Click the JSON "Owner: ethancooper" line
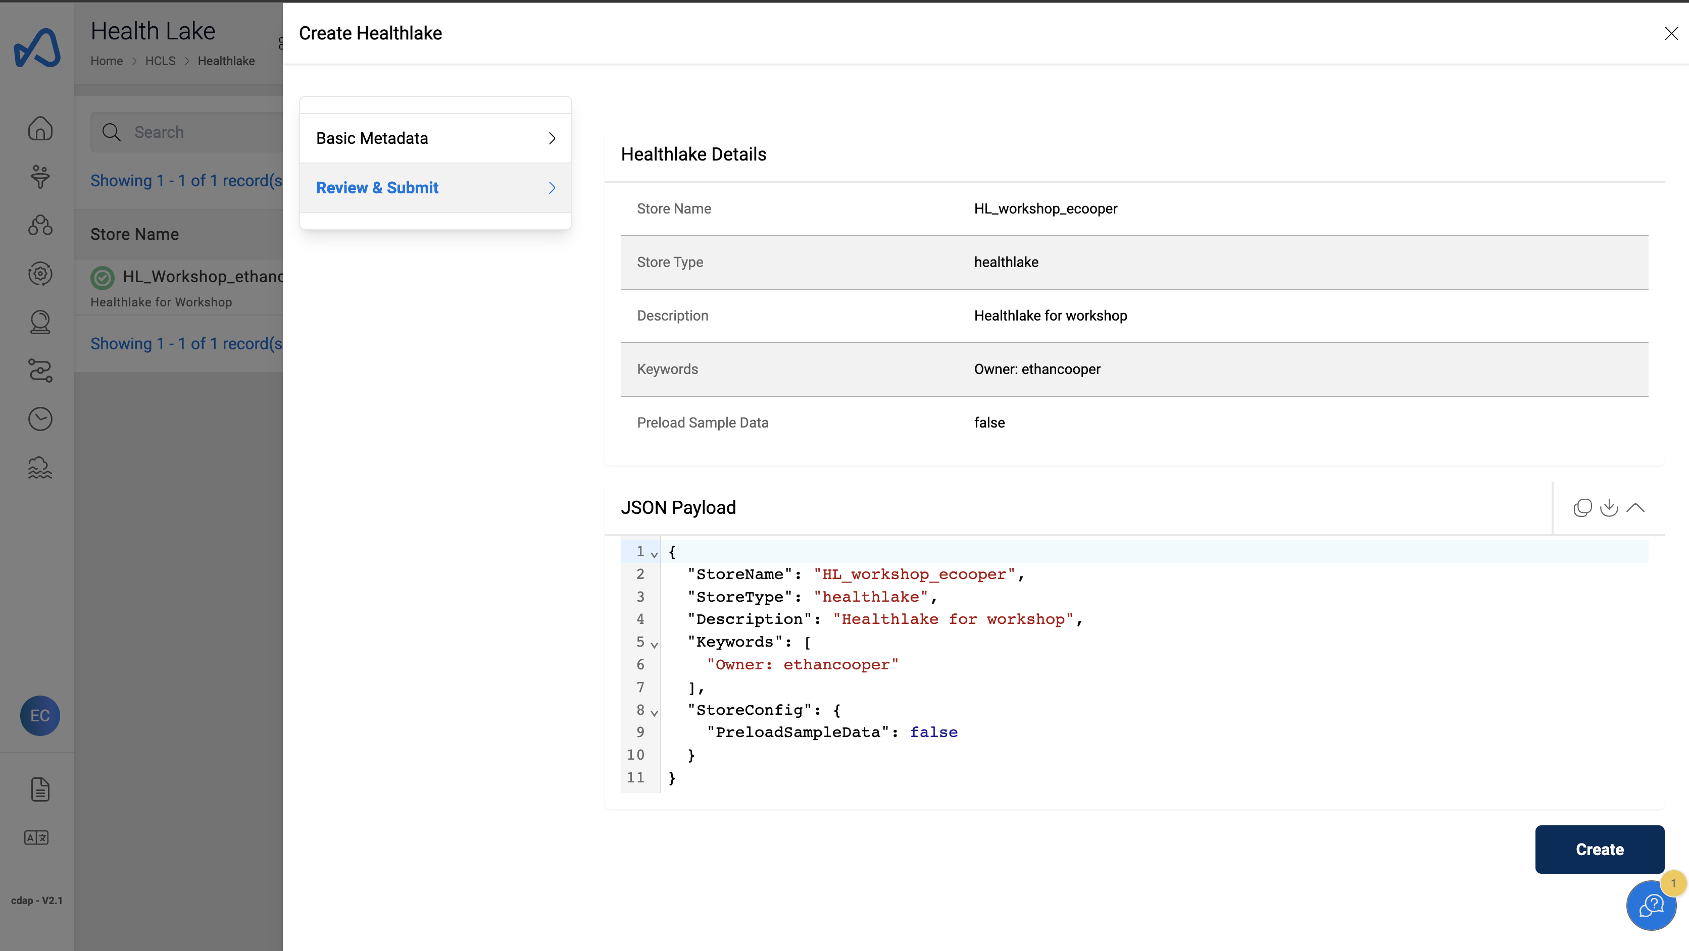The image size is (1689, 951). 803,665
